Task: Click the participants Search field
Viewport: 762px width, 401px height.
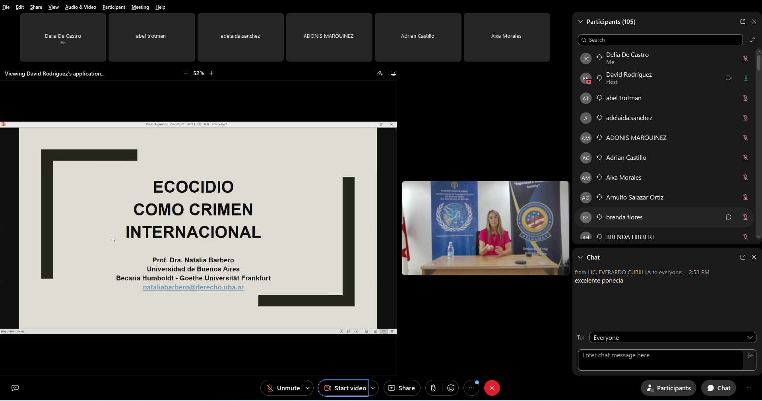Action: click(x=660, y=40)
